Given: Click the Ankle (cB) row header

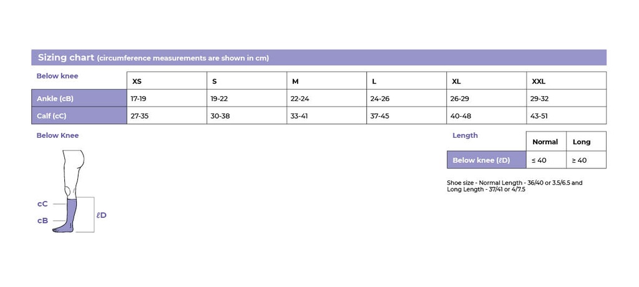Looking at the screenshot, I should [79, 98].
